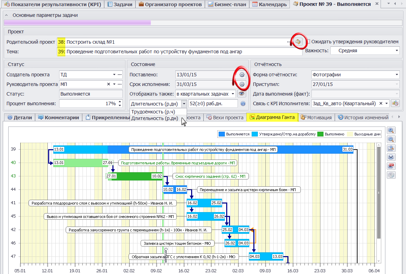This screenshot has width=406, height=274.
Task: Print the Gantt diagram
Action: (x=391, y=157)
